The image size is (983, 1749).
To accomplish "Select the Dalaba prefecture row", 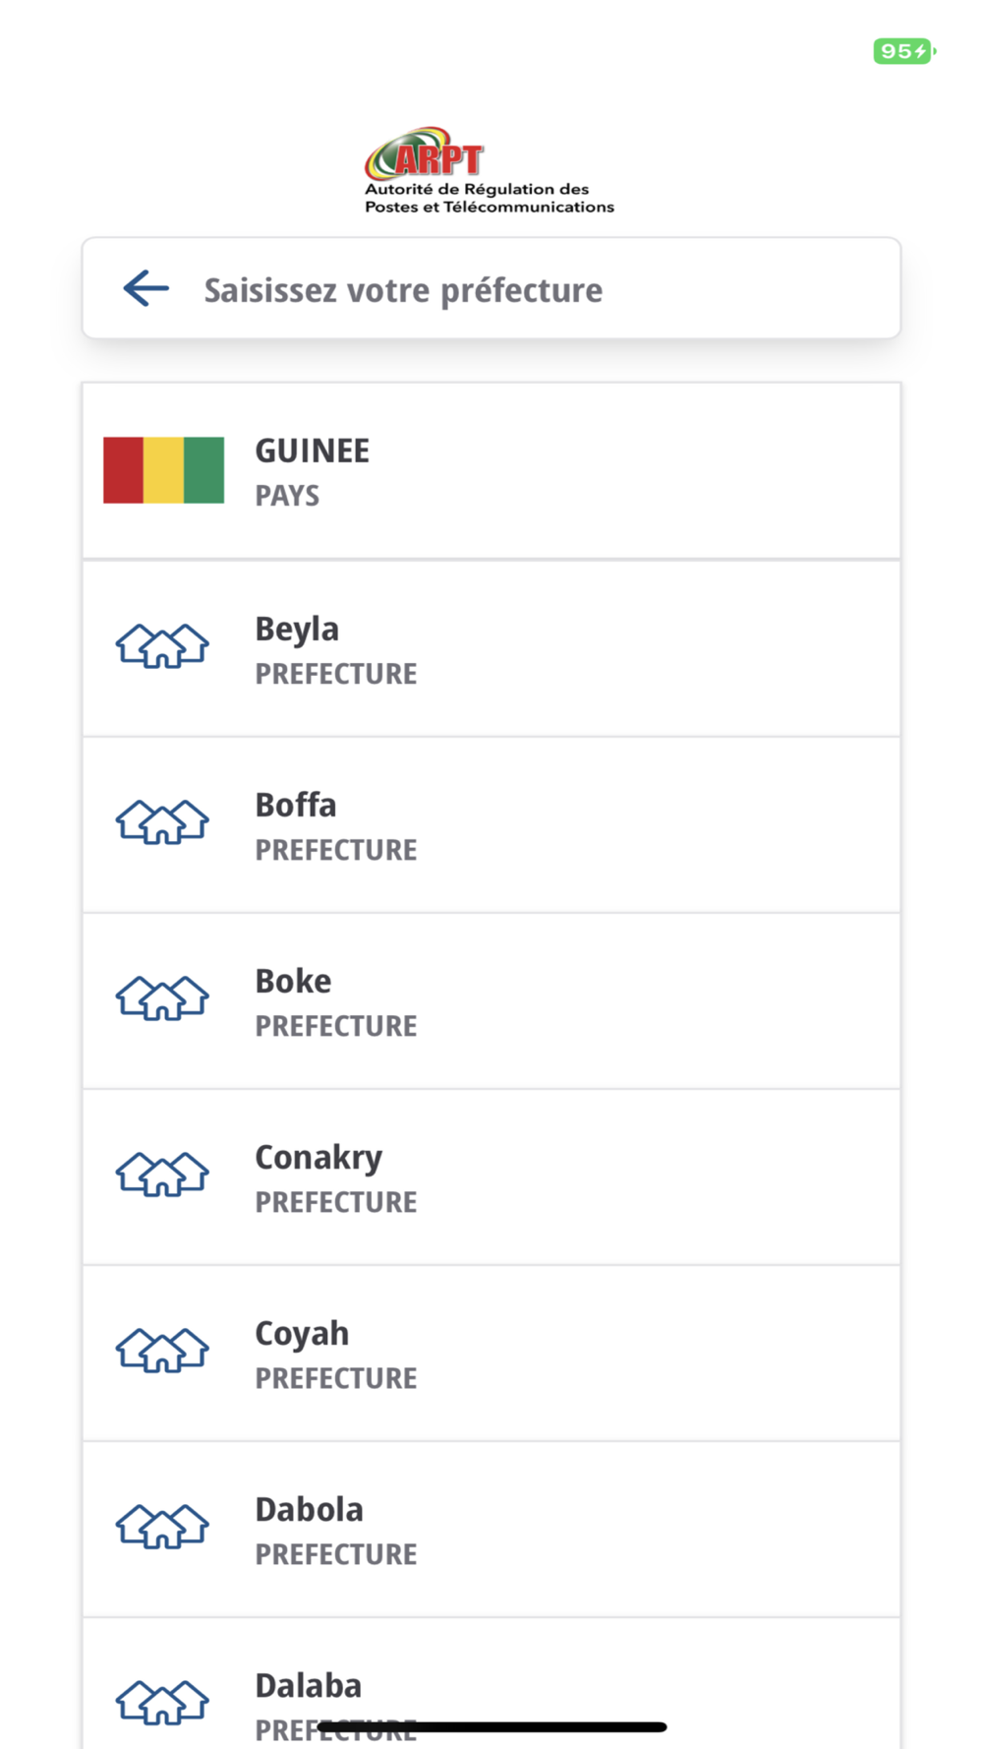I will coord(491,1683).
